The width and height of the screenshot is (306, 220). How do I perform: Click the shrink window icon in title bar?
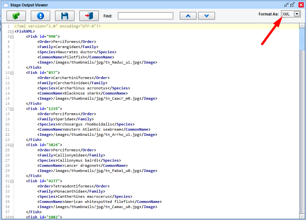(287, 5)
